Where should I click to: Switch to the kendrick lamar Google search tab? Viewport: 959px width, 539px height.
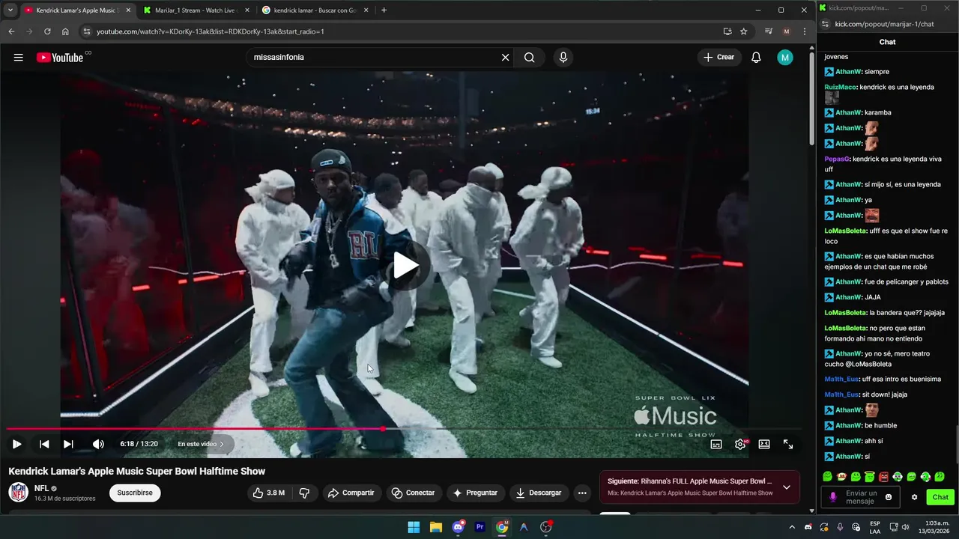[315, 10]
